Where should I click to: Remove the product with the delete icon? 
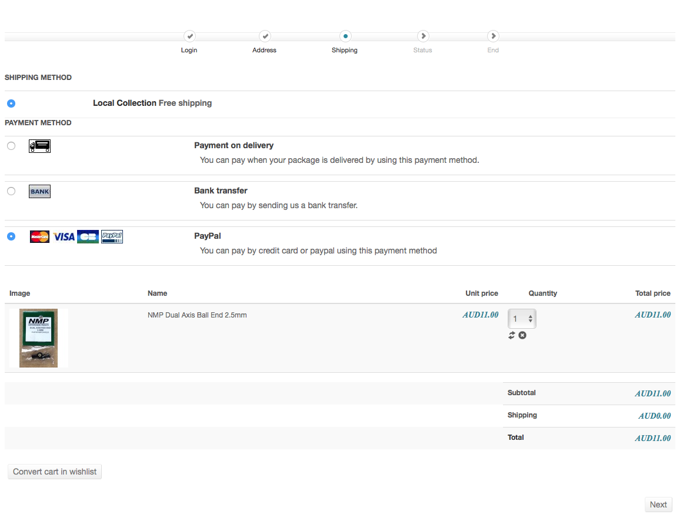(x=522, y=335)
